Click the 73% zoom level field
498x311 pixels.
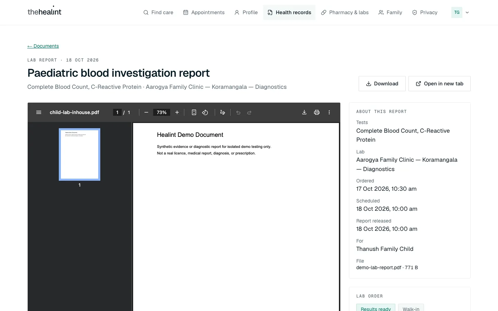coord(162,112)
